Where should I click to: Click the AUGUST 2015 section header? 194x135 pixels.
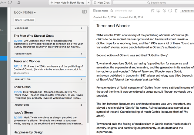point(48,105)
